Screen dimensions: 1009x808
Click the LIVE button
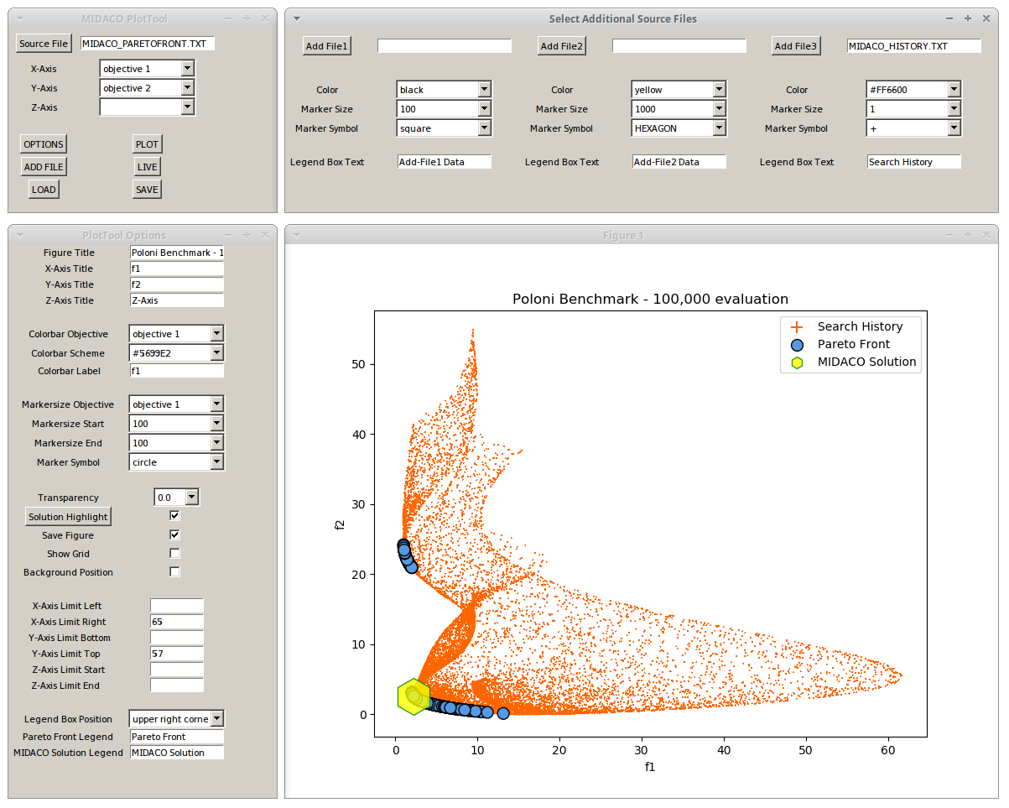pyautogui.click(x=147, y=167)
